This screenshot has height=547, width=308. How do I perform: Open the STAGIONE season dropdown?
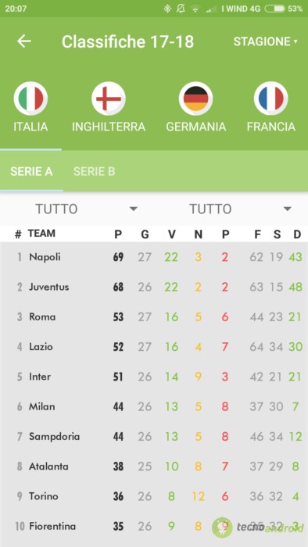coord(266,41)
